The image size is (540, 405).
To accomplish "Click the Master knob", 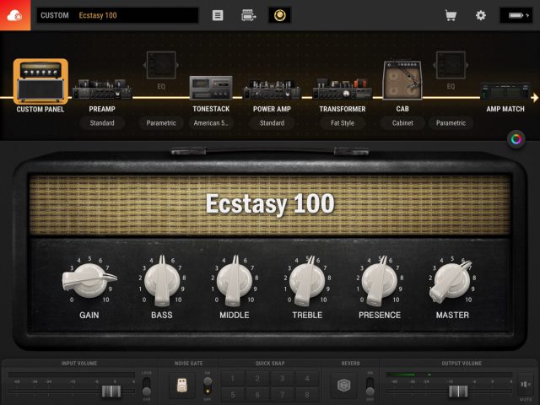I will (452, 281).
